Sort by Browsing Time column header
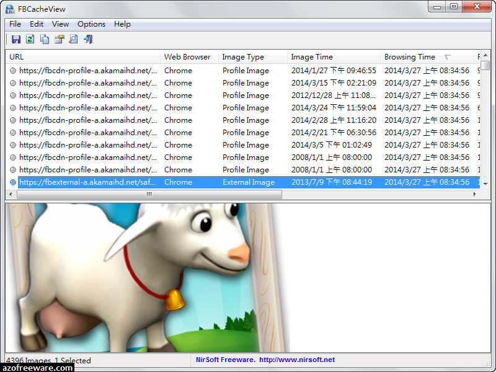The width and height of the screenshot is (496, 372). point(427,57)
